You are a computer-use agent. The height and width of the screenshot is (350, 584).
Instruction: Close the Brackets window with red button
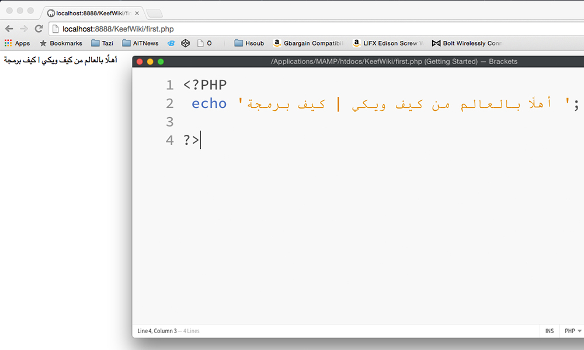(140, 62)
